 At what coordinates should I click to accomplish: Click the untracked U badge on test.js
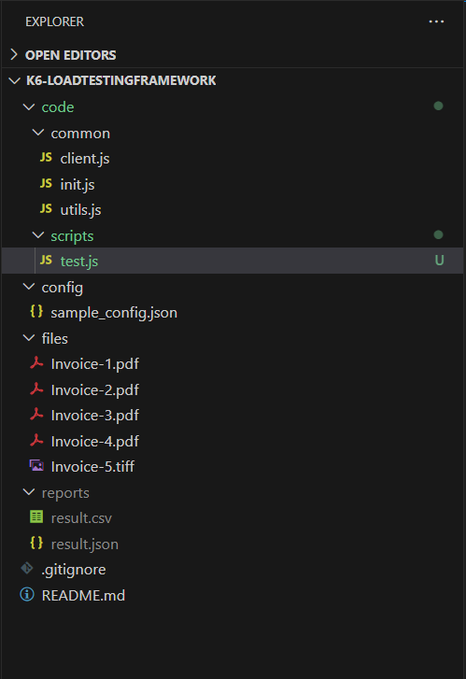point(439,261)
